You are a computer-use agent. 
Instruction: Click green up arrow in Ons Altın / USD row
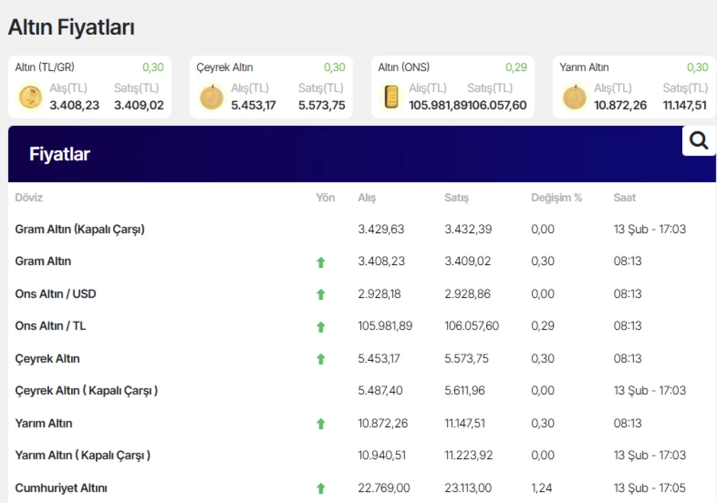tap(320, 294)
